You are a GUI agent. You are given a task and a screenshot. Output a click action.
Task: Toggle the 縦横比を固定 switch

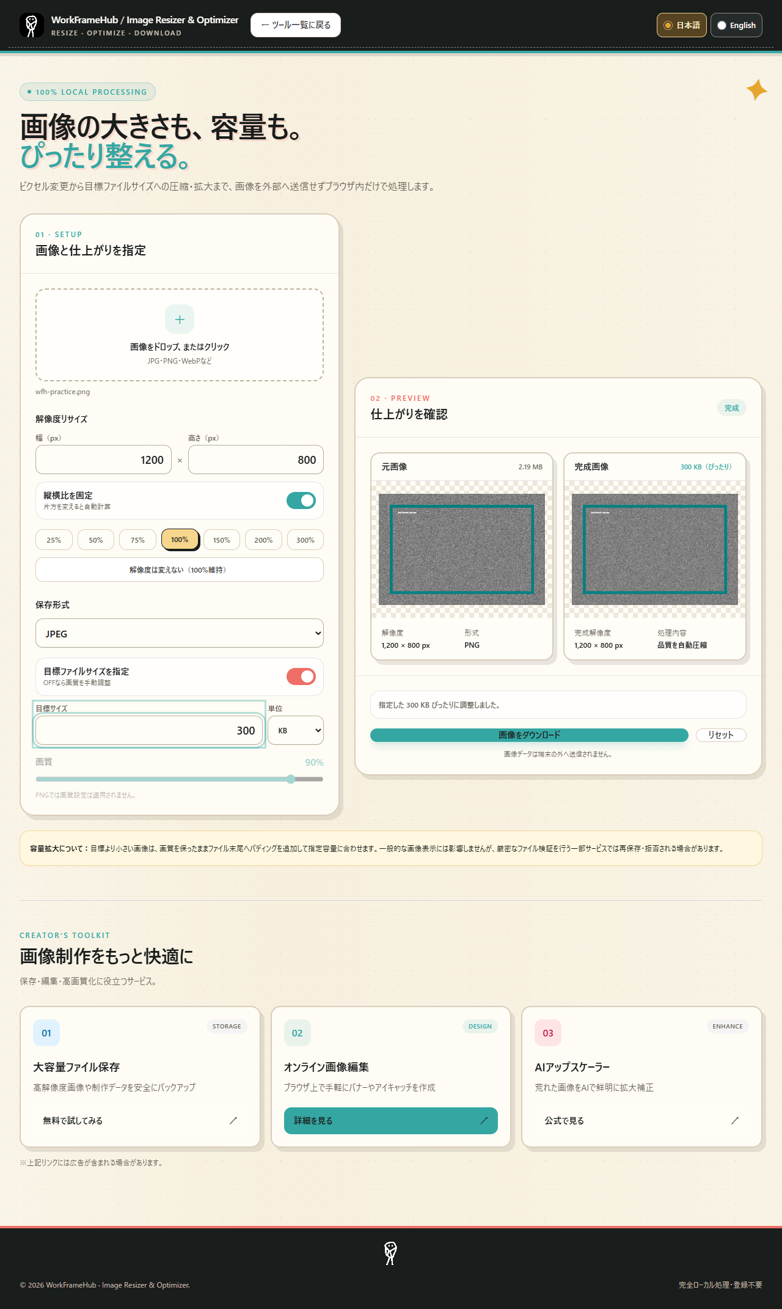pos(301,501)
